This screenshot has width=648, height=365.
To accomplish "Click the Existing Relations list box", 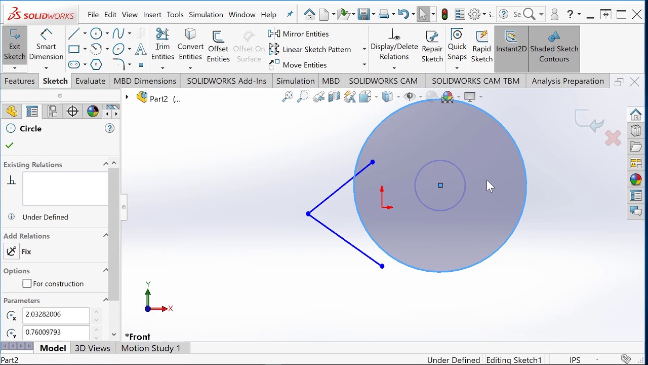I will point(65,189).
